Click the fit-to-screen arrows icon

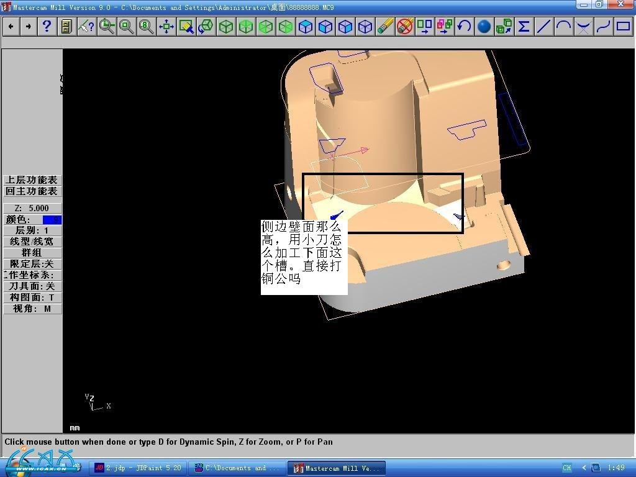166,27
